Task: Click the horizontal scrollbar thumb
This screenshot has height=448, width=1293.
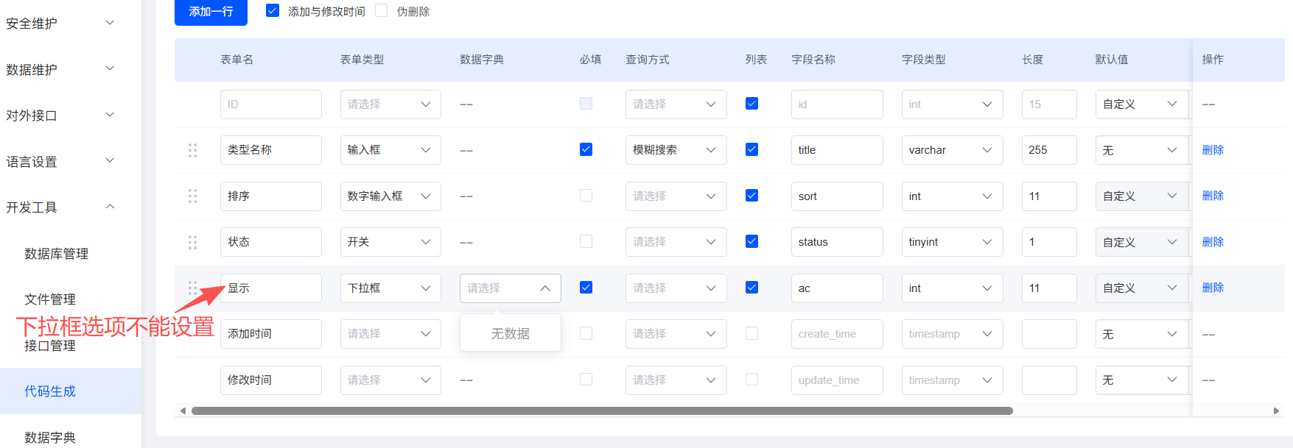Action: 601,411
